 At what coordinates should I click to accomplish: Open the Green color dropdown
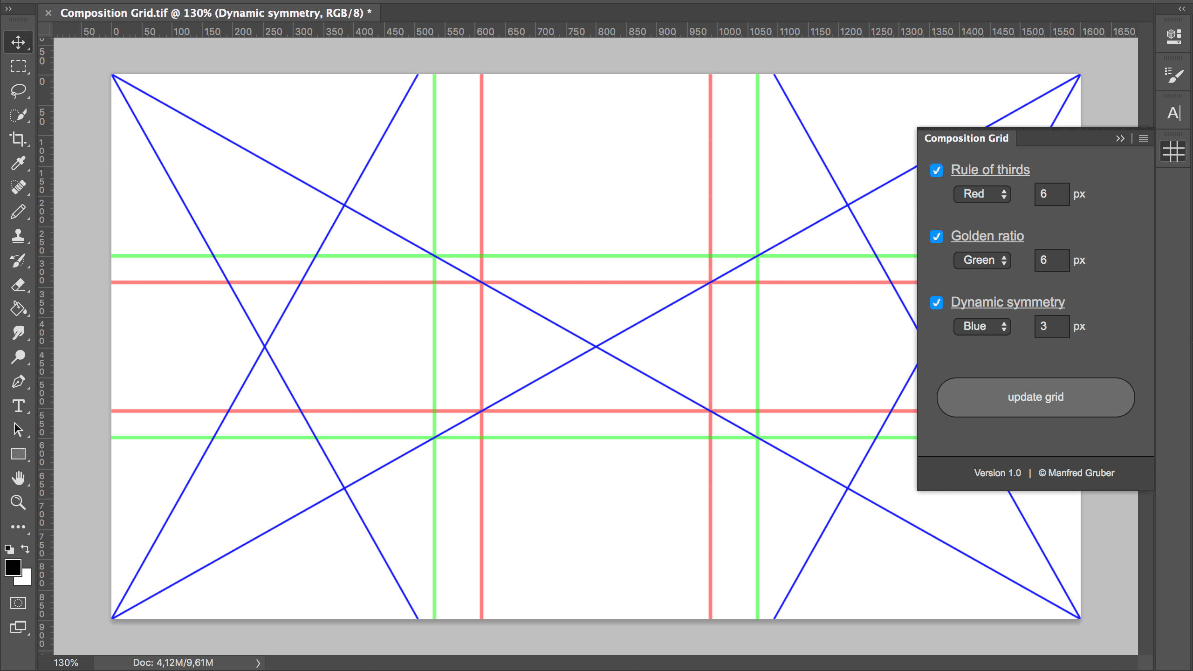tap(982, 260)
